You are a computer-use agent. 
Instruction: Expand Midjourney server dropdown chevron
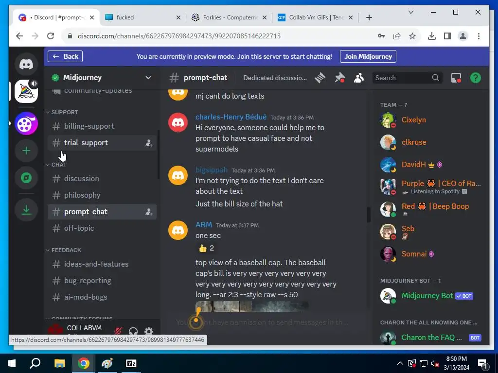click(148, 78)
